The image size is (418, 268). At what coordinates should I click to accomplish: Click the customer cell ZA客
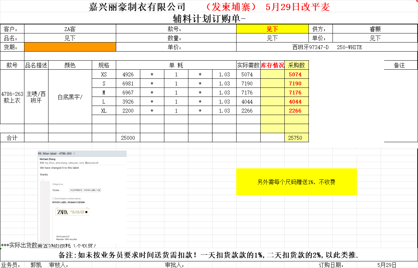pos(70,29)
